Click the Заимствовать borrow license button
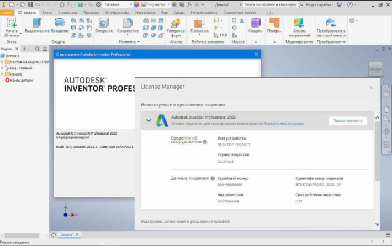 click(x=348, y=121)
